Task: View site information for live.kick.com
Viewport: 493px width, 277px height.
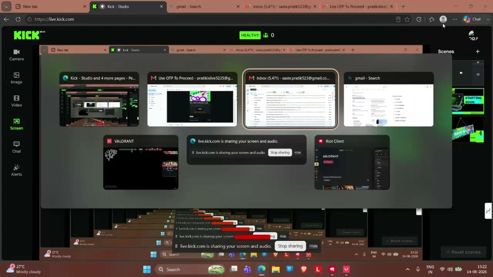Action: click(x=29, y=19)
